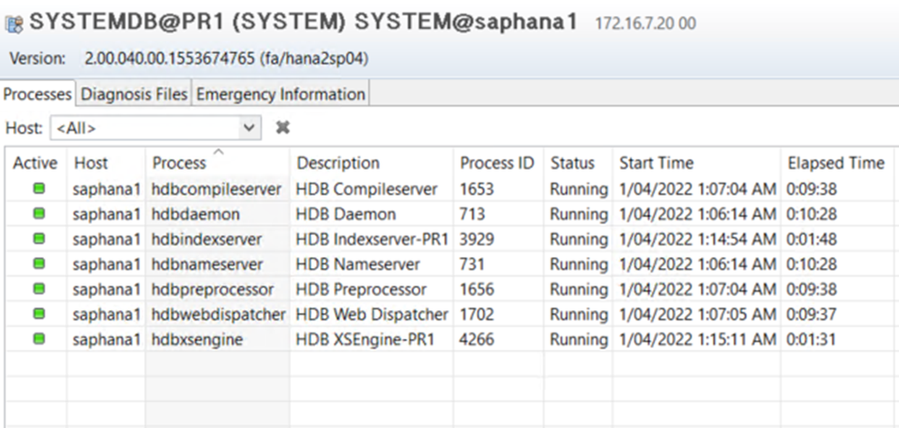Click elapsed time 0:09:37

812,315
